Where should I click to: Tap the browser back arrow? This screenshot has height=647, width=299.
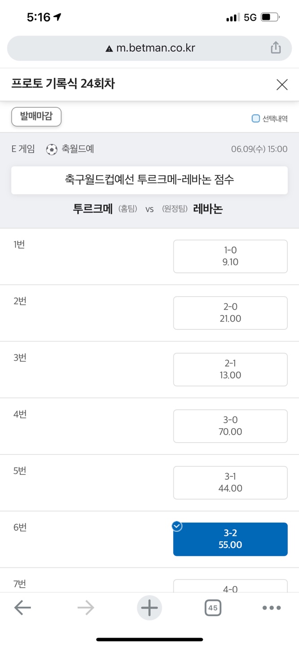[x=22, y=608]
